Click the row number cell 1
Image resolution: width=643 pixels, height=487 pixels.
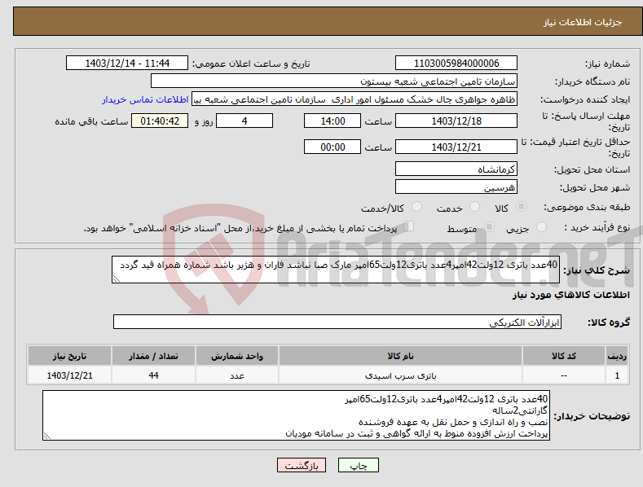click(617, 375)
